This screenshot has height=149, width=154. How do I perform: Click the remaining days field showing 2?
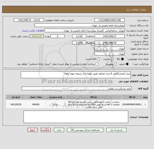point(57,36)
